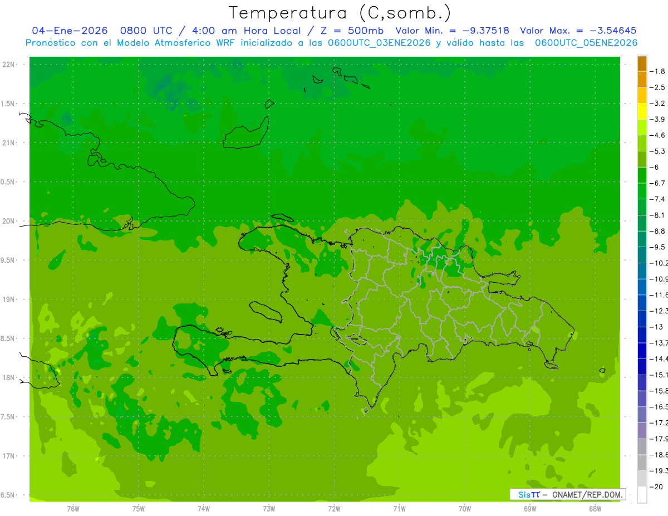Click the green swatch between -6 and -6.7

tap(642, 175)
